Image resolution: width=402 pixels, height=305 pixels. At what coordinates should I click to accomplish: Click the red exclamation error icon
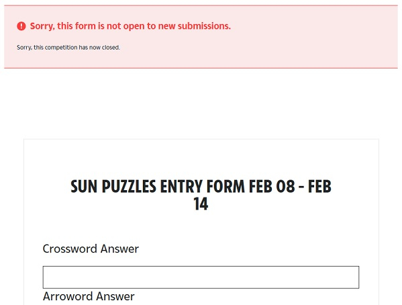(x=21, y=26)
